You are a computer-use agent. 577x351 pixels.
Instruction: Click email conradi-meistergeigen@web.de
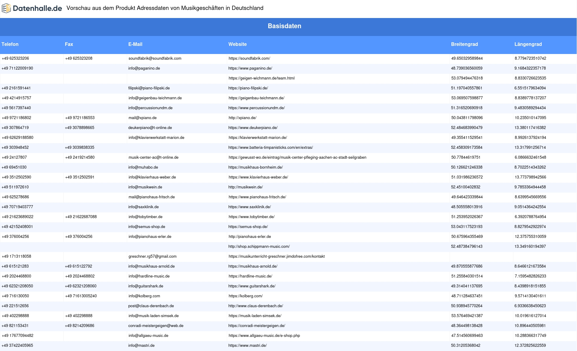[156, 326]
